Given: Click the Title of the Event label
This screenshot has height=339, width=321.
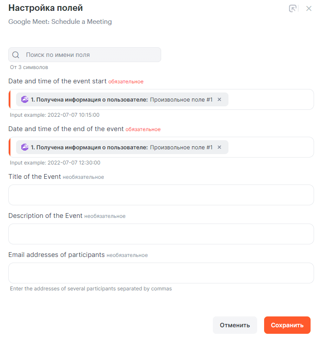Looking at the screenshot, I should pyautogui.click(x=34, y=177).
